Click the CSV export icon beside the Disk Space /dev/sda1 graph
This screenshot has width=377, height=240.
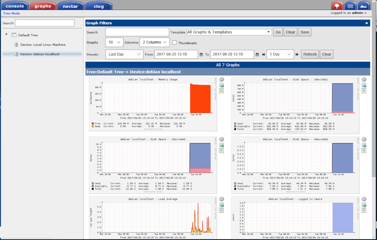pos(364,85)
